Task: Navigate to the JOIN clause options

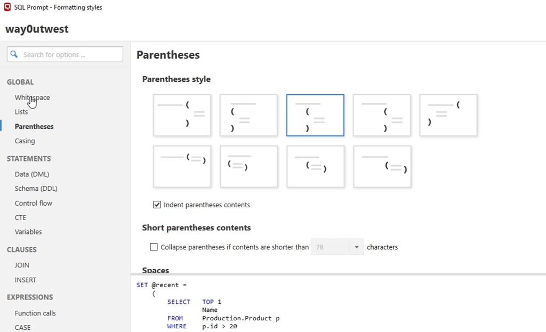Action: (x=22, y=265)
